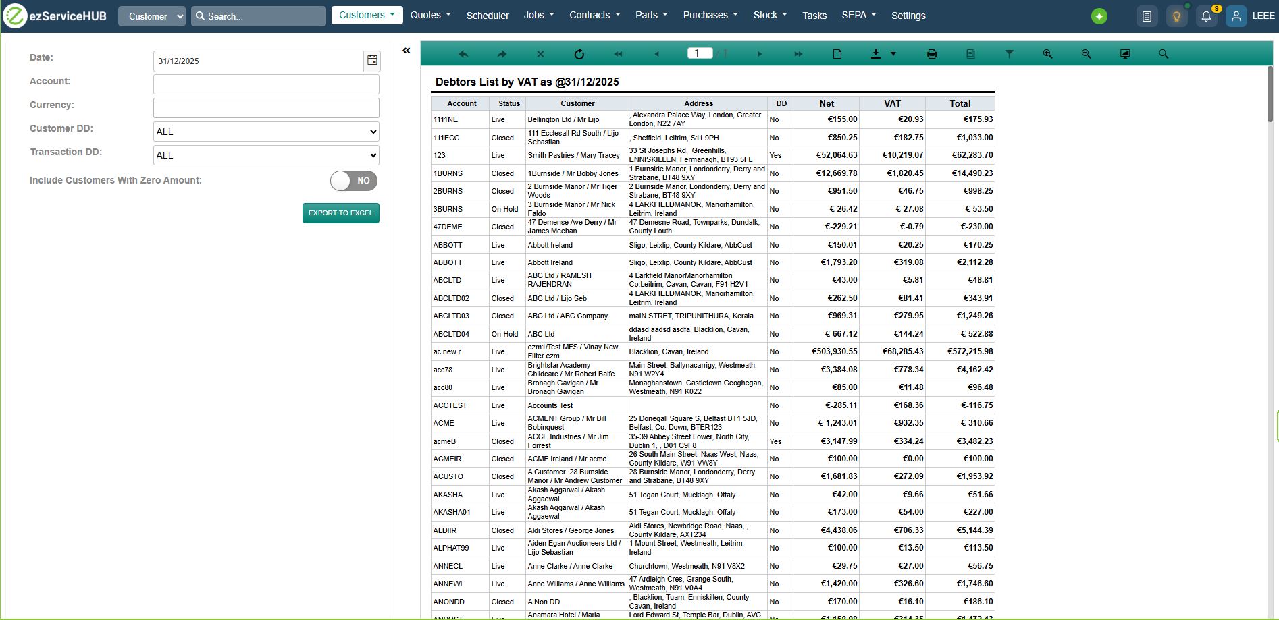
Task: Open the report search magnifier
Action: tap(1164, 54)
